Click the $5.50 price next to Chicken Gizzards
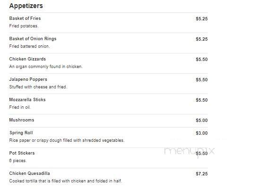 pos(202,60)
